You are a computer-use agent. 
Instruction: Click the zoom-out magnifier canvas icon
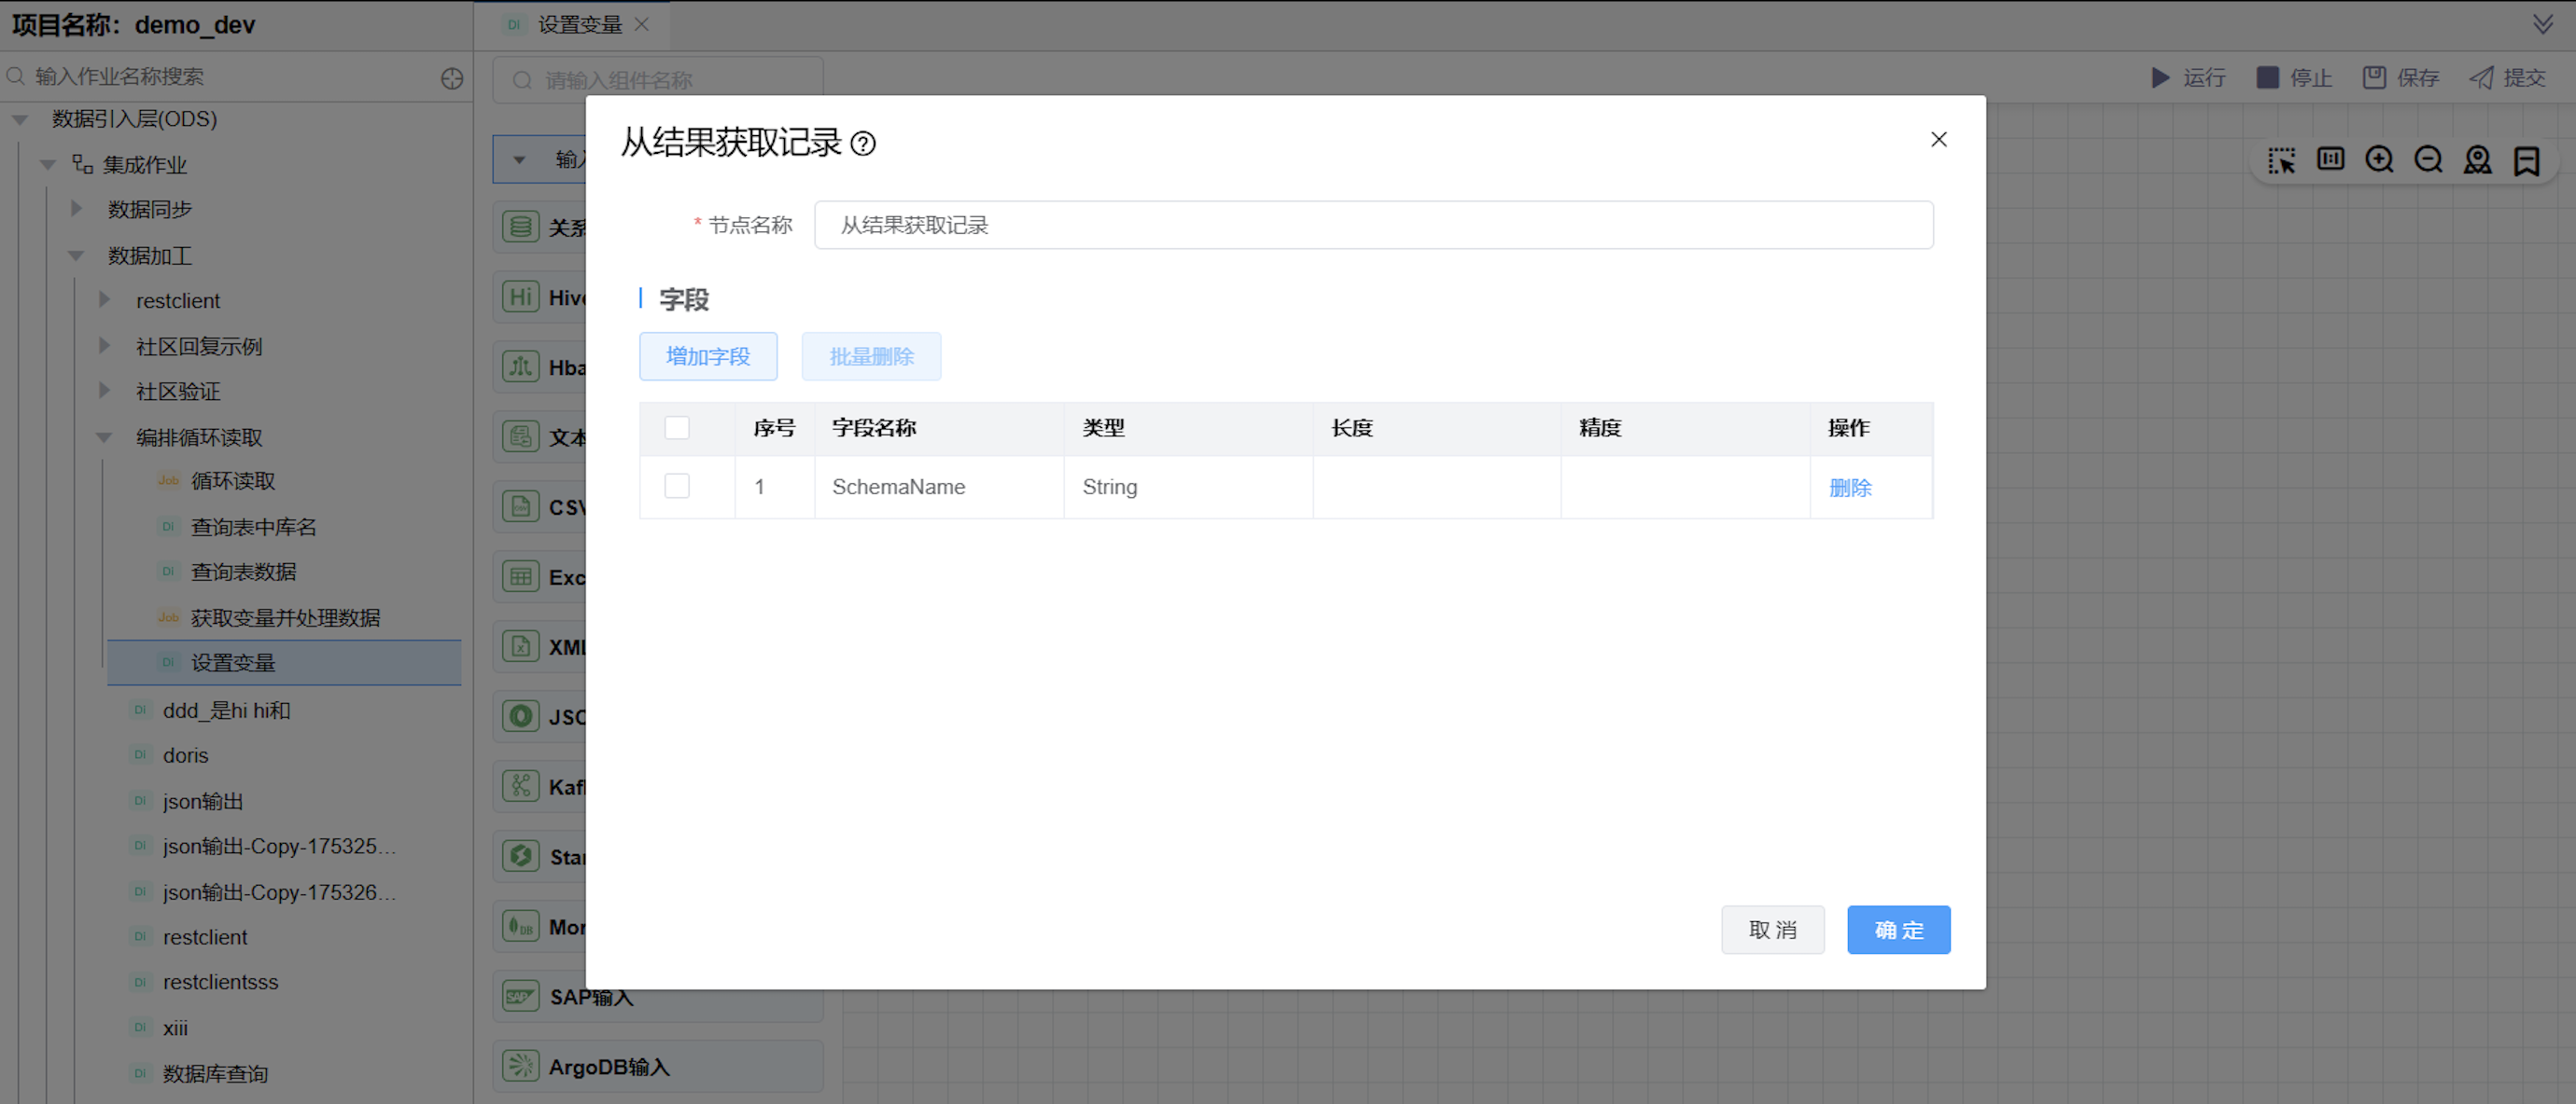[2428, 159]
